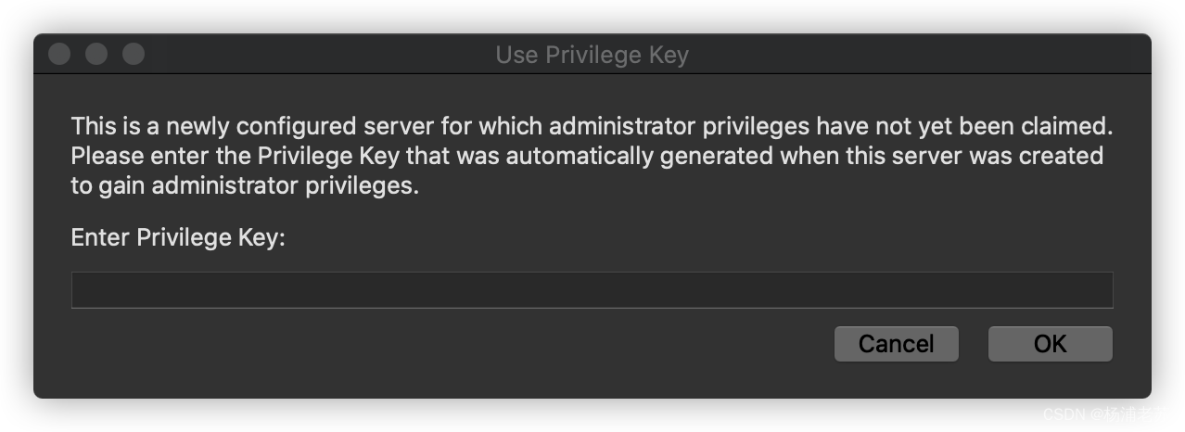Click the "Use Privilege Key" title text
Screen dimensions: 1185x432
pyautogui.click(x=592, y=55)
